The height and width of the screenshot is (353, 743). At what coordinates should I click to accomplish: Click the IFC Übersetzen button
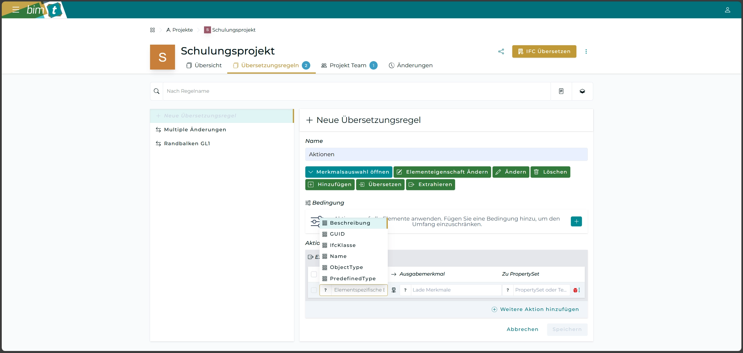pyautogui.click(x=544, y=51)
